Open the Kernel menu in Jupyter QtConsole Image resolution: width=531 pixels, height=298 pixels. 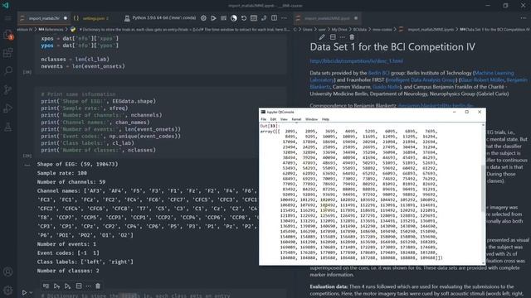[x=296, y=119]
